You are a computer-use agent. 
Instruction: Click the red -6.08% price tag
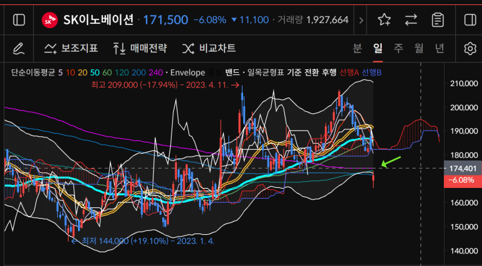[x=463, y=180]
